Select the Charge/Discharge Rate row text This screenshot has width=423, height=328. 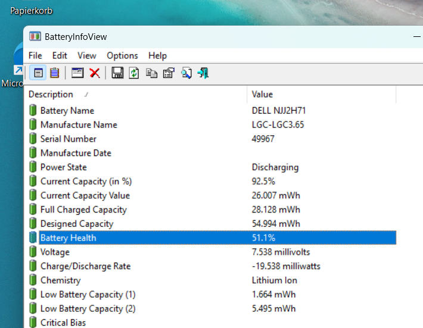pos(85,266)
